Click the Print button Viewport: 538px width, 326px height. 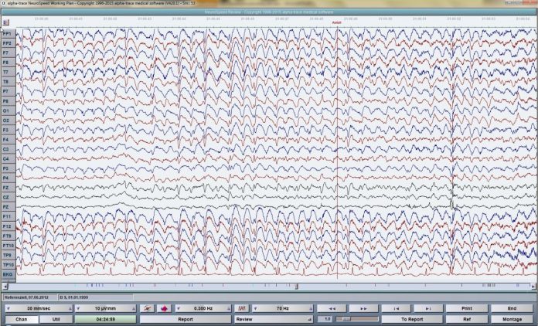point(467,308)
